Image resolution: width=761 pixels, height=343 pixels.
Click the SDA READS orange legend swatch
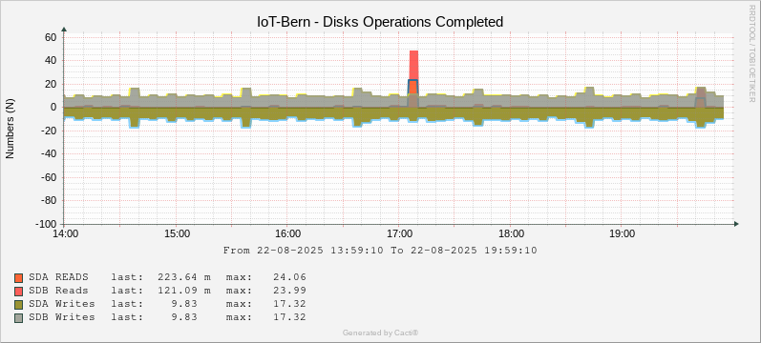click(18, 278)
